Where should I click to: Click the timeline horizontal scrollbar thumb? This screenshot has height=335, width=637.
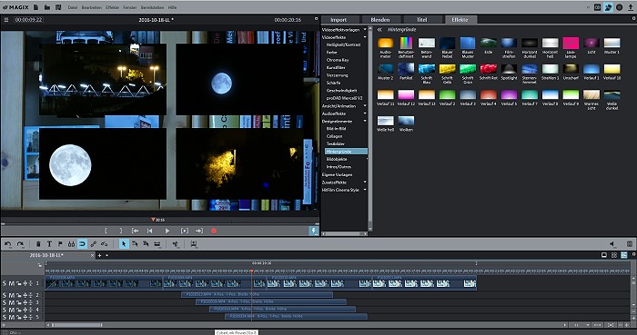[x=76, y=325]
